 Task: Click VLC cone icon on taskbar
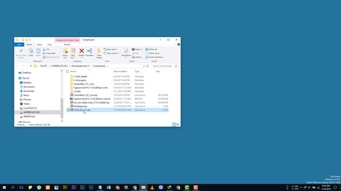pos(152,187)
